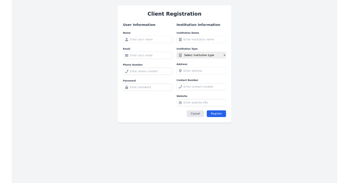The width and height of the screenshot is (349, 183).
Task: Click the 'Enter your name' input field
Action: (x=148, y=39)
